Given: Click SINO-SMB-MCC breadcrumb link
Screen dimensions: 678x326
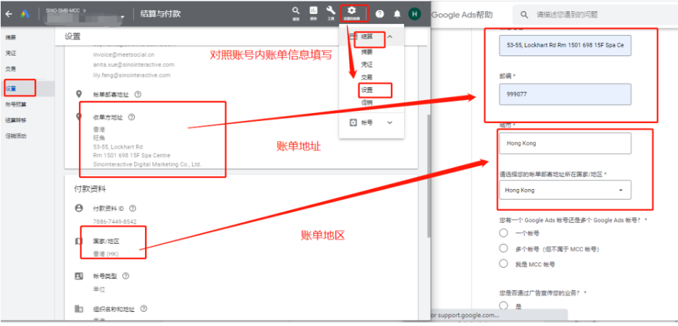Looking at the screenshot, I should (62, 10).
